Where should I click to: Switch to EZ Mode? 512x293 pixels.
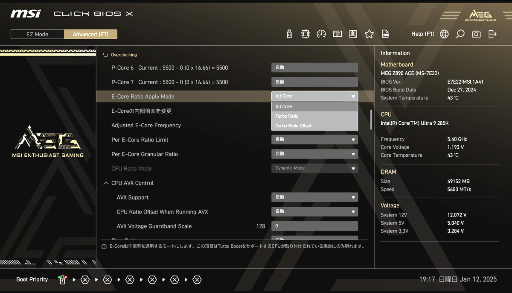pos(38,34)
